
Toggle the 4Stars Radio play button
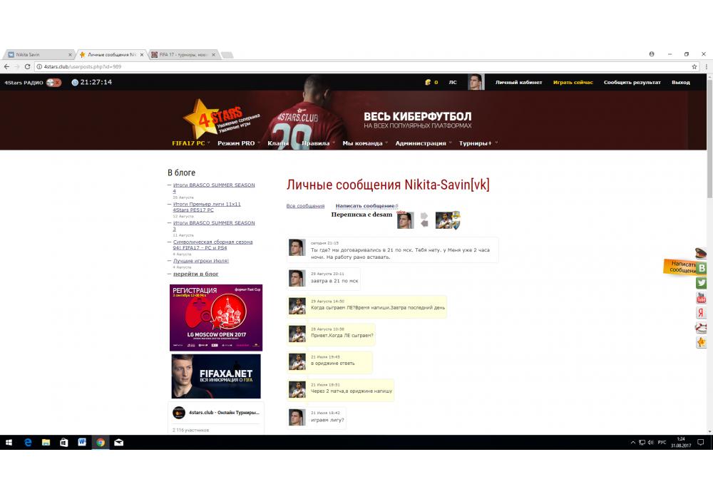pos(54,83)
